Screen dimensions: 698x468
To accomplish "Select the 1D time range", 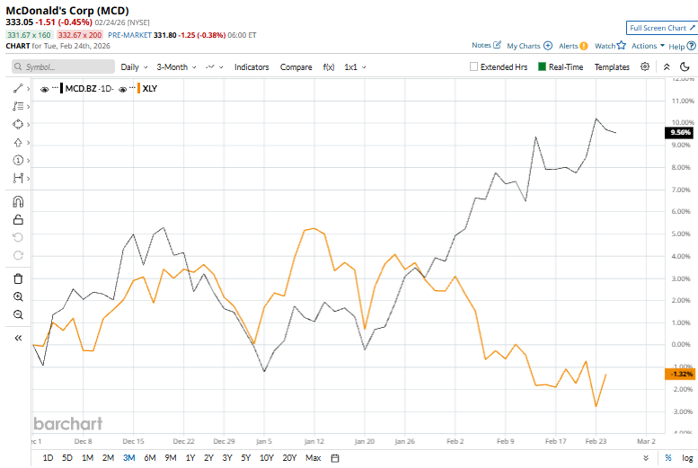I will [48, 458].
